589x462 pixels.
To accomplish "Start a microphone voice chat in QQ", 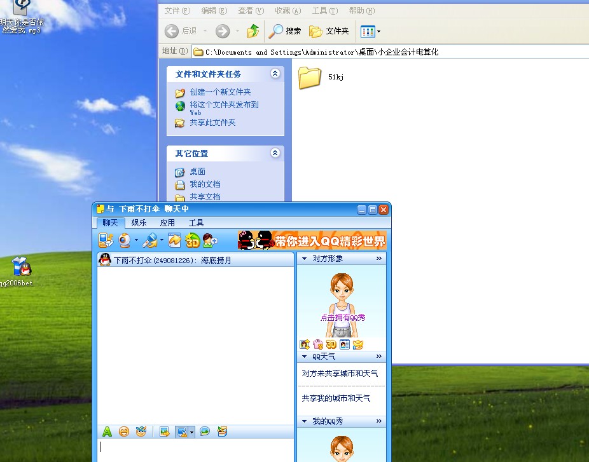I will 150,241.
